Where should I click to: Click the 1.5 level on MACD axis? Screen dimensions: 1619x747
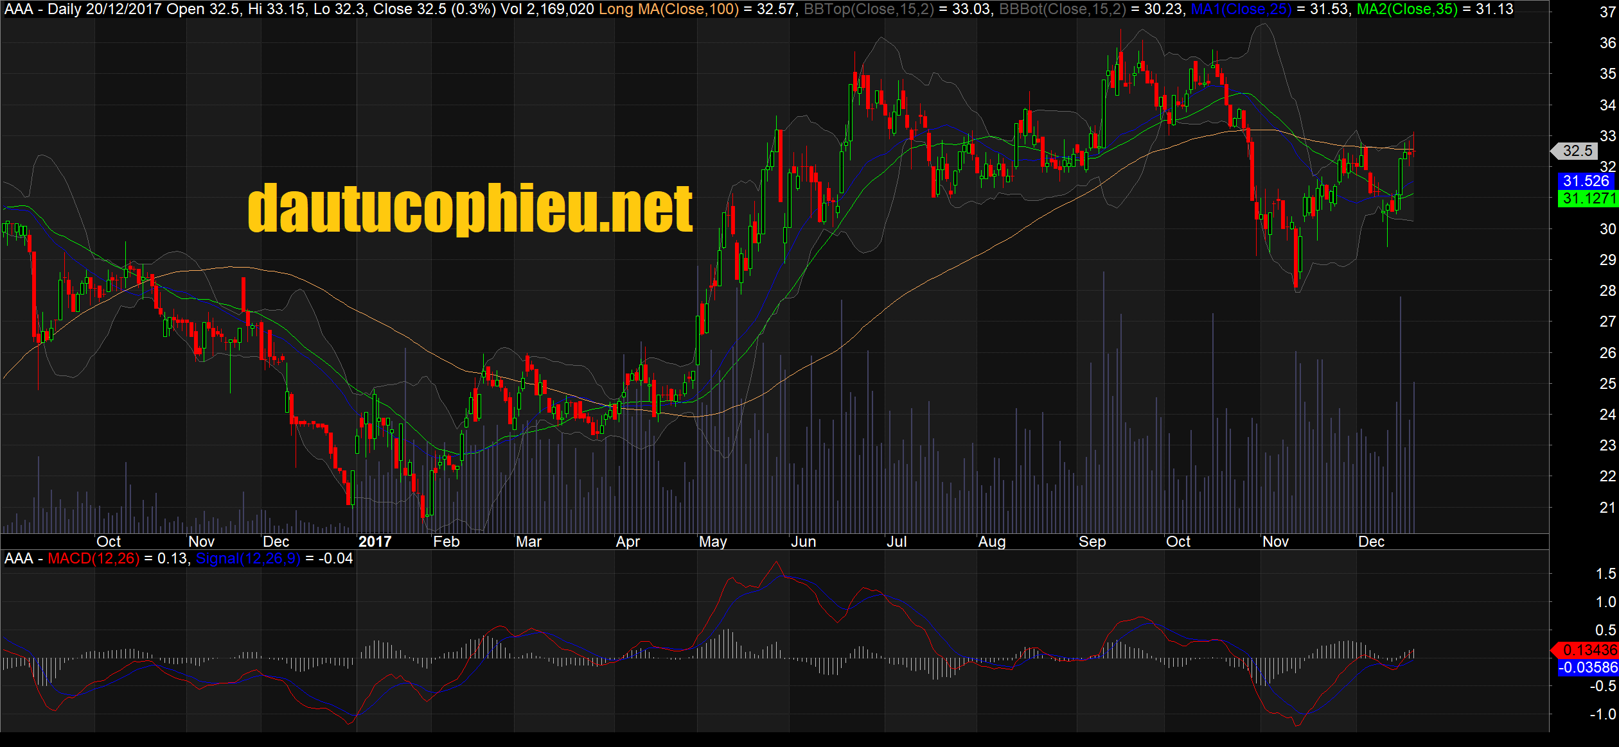coord(1606,574)
